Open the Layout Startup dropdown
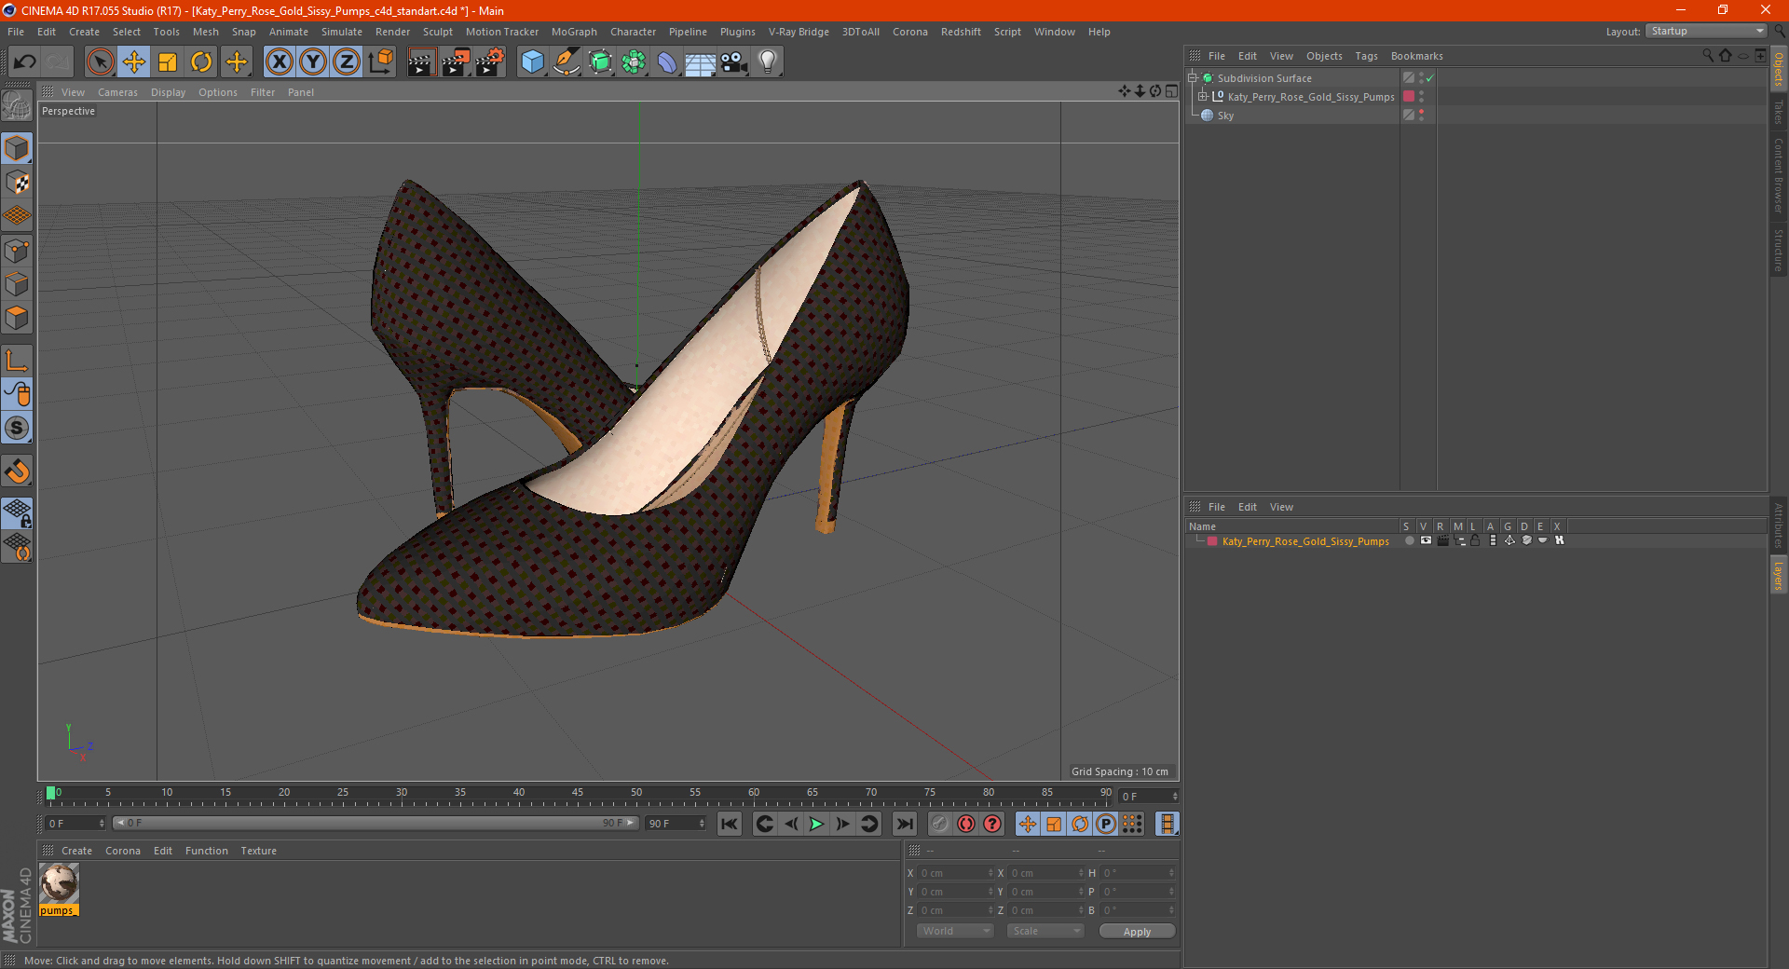Screen dimensions: 1789x969 (x=1706, y=31)
